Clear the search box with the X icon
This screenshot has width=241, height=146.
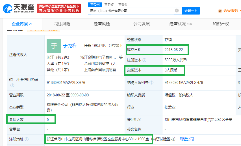[x=177, y=10]
